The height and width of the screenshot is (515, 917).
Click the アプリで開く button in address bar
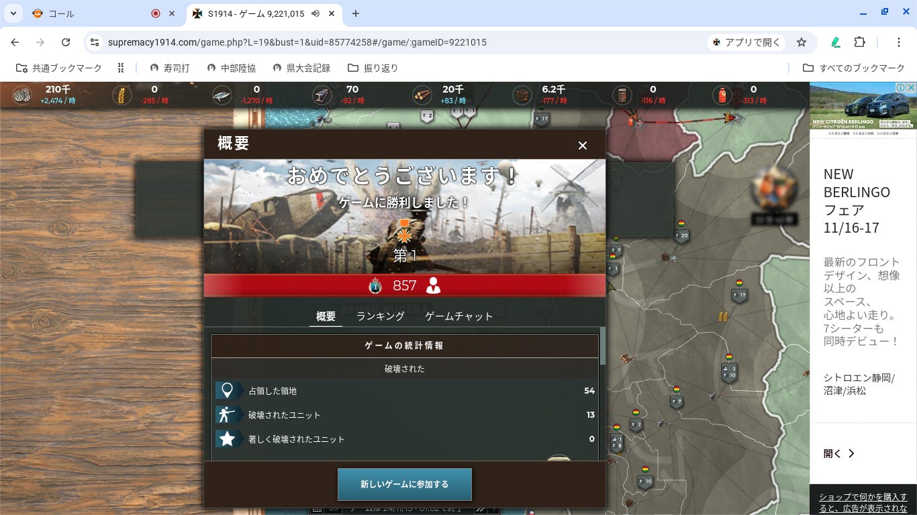click(746, 42)
